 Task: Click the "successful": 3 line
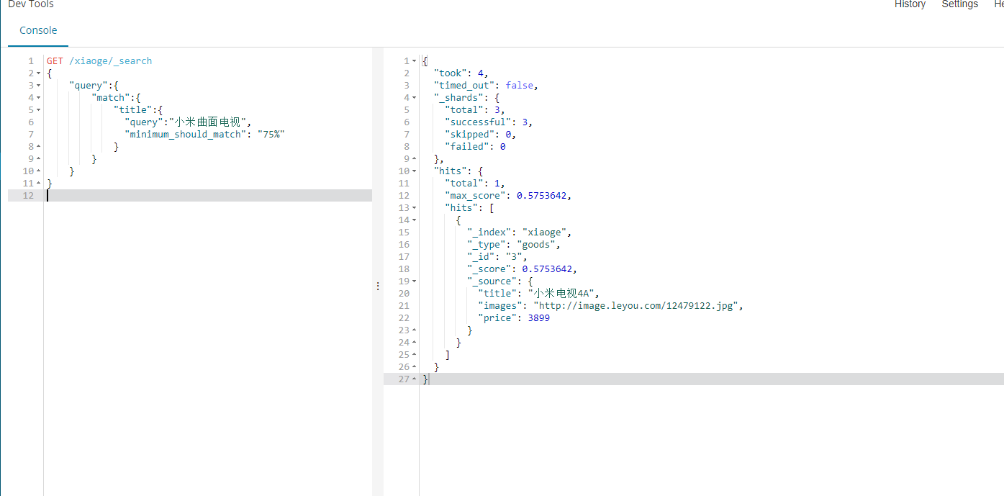pyautogui.click(x=489, y=122)
